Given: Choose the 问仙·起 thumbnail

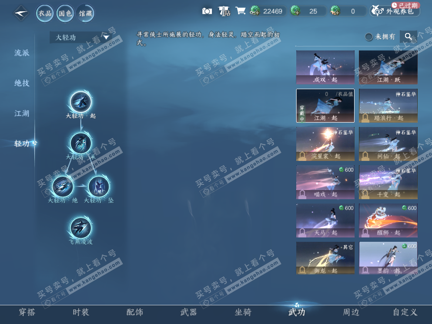Looking at the screenshot, I should pos(388,144).
